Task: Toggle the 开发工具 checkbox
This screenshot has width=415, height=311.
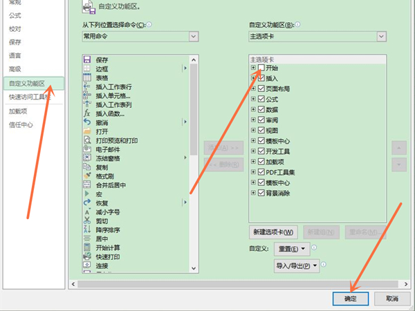Action: [261, 151]
